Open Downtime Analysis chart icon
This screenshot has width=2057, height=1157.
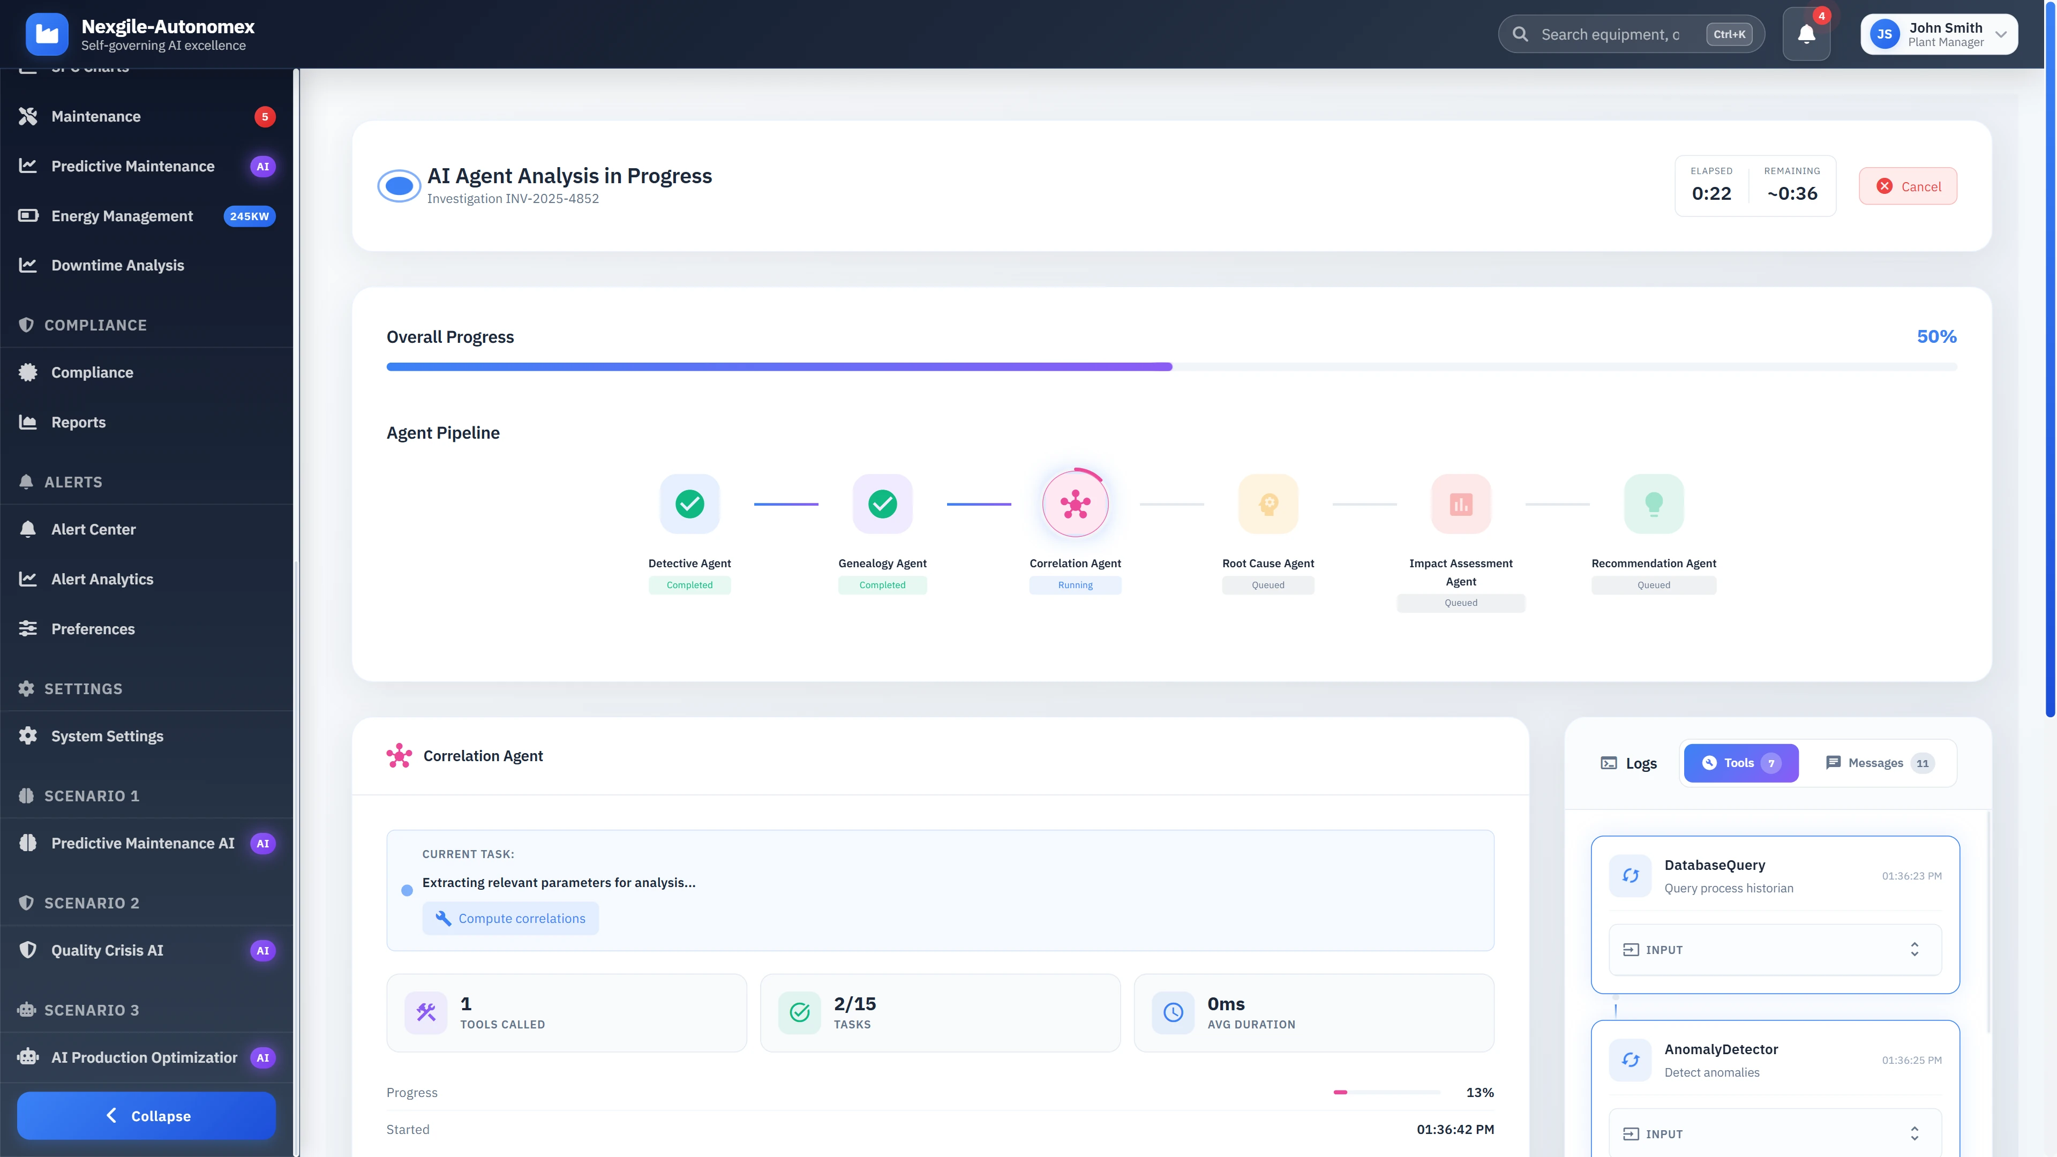[29, 265]
